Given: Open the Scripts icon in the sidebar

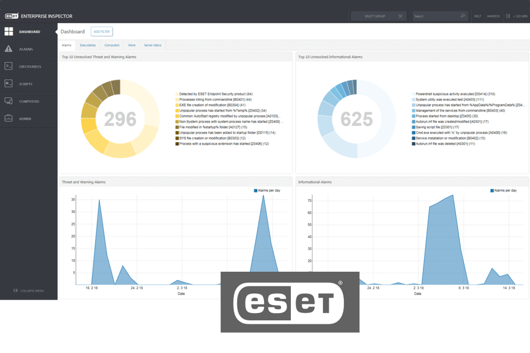Looking at the screenshot, I should [8, 83].
